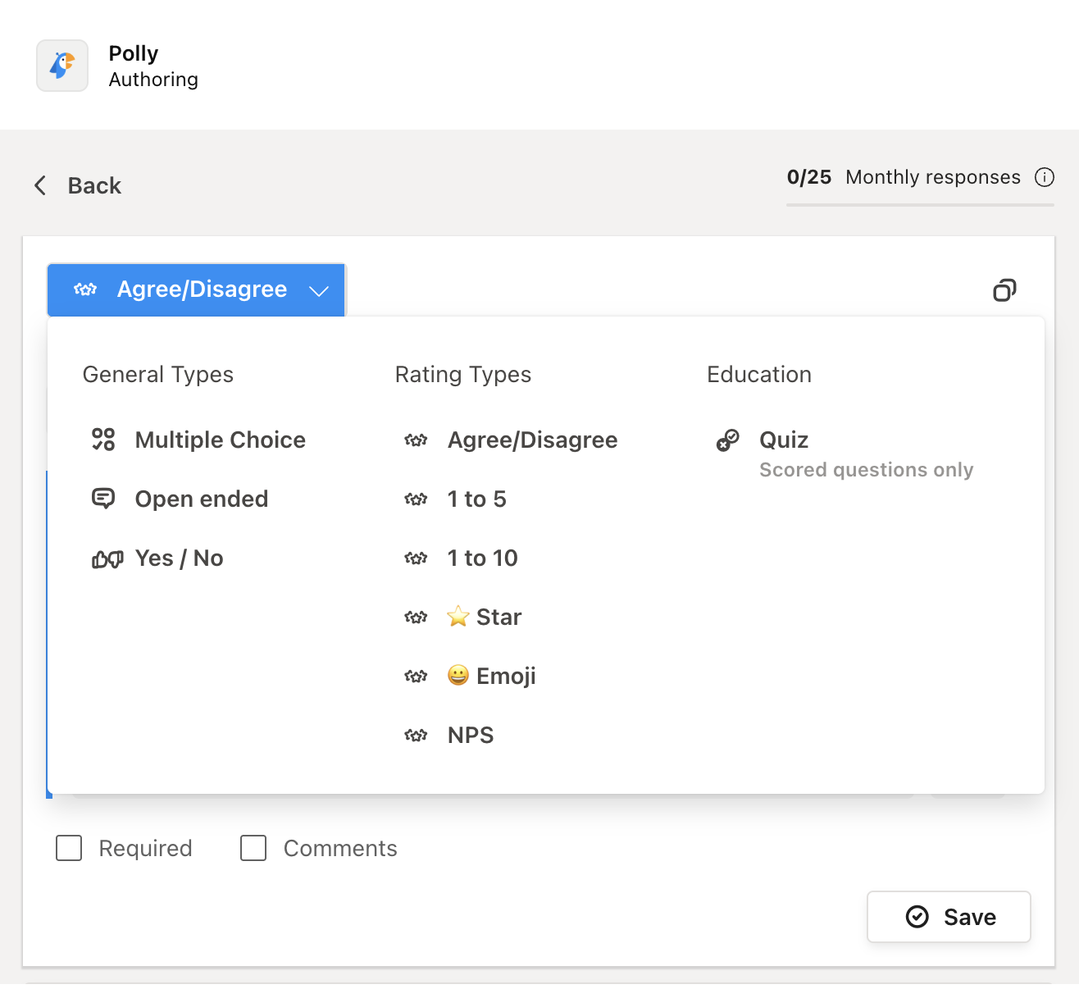Open the duplicate question icon
This screenshot has height=989, width=1079.
point(1005,289)
